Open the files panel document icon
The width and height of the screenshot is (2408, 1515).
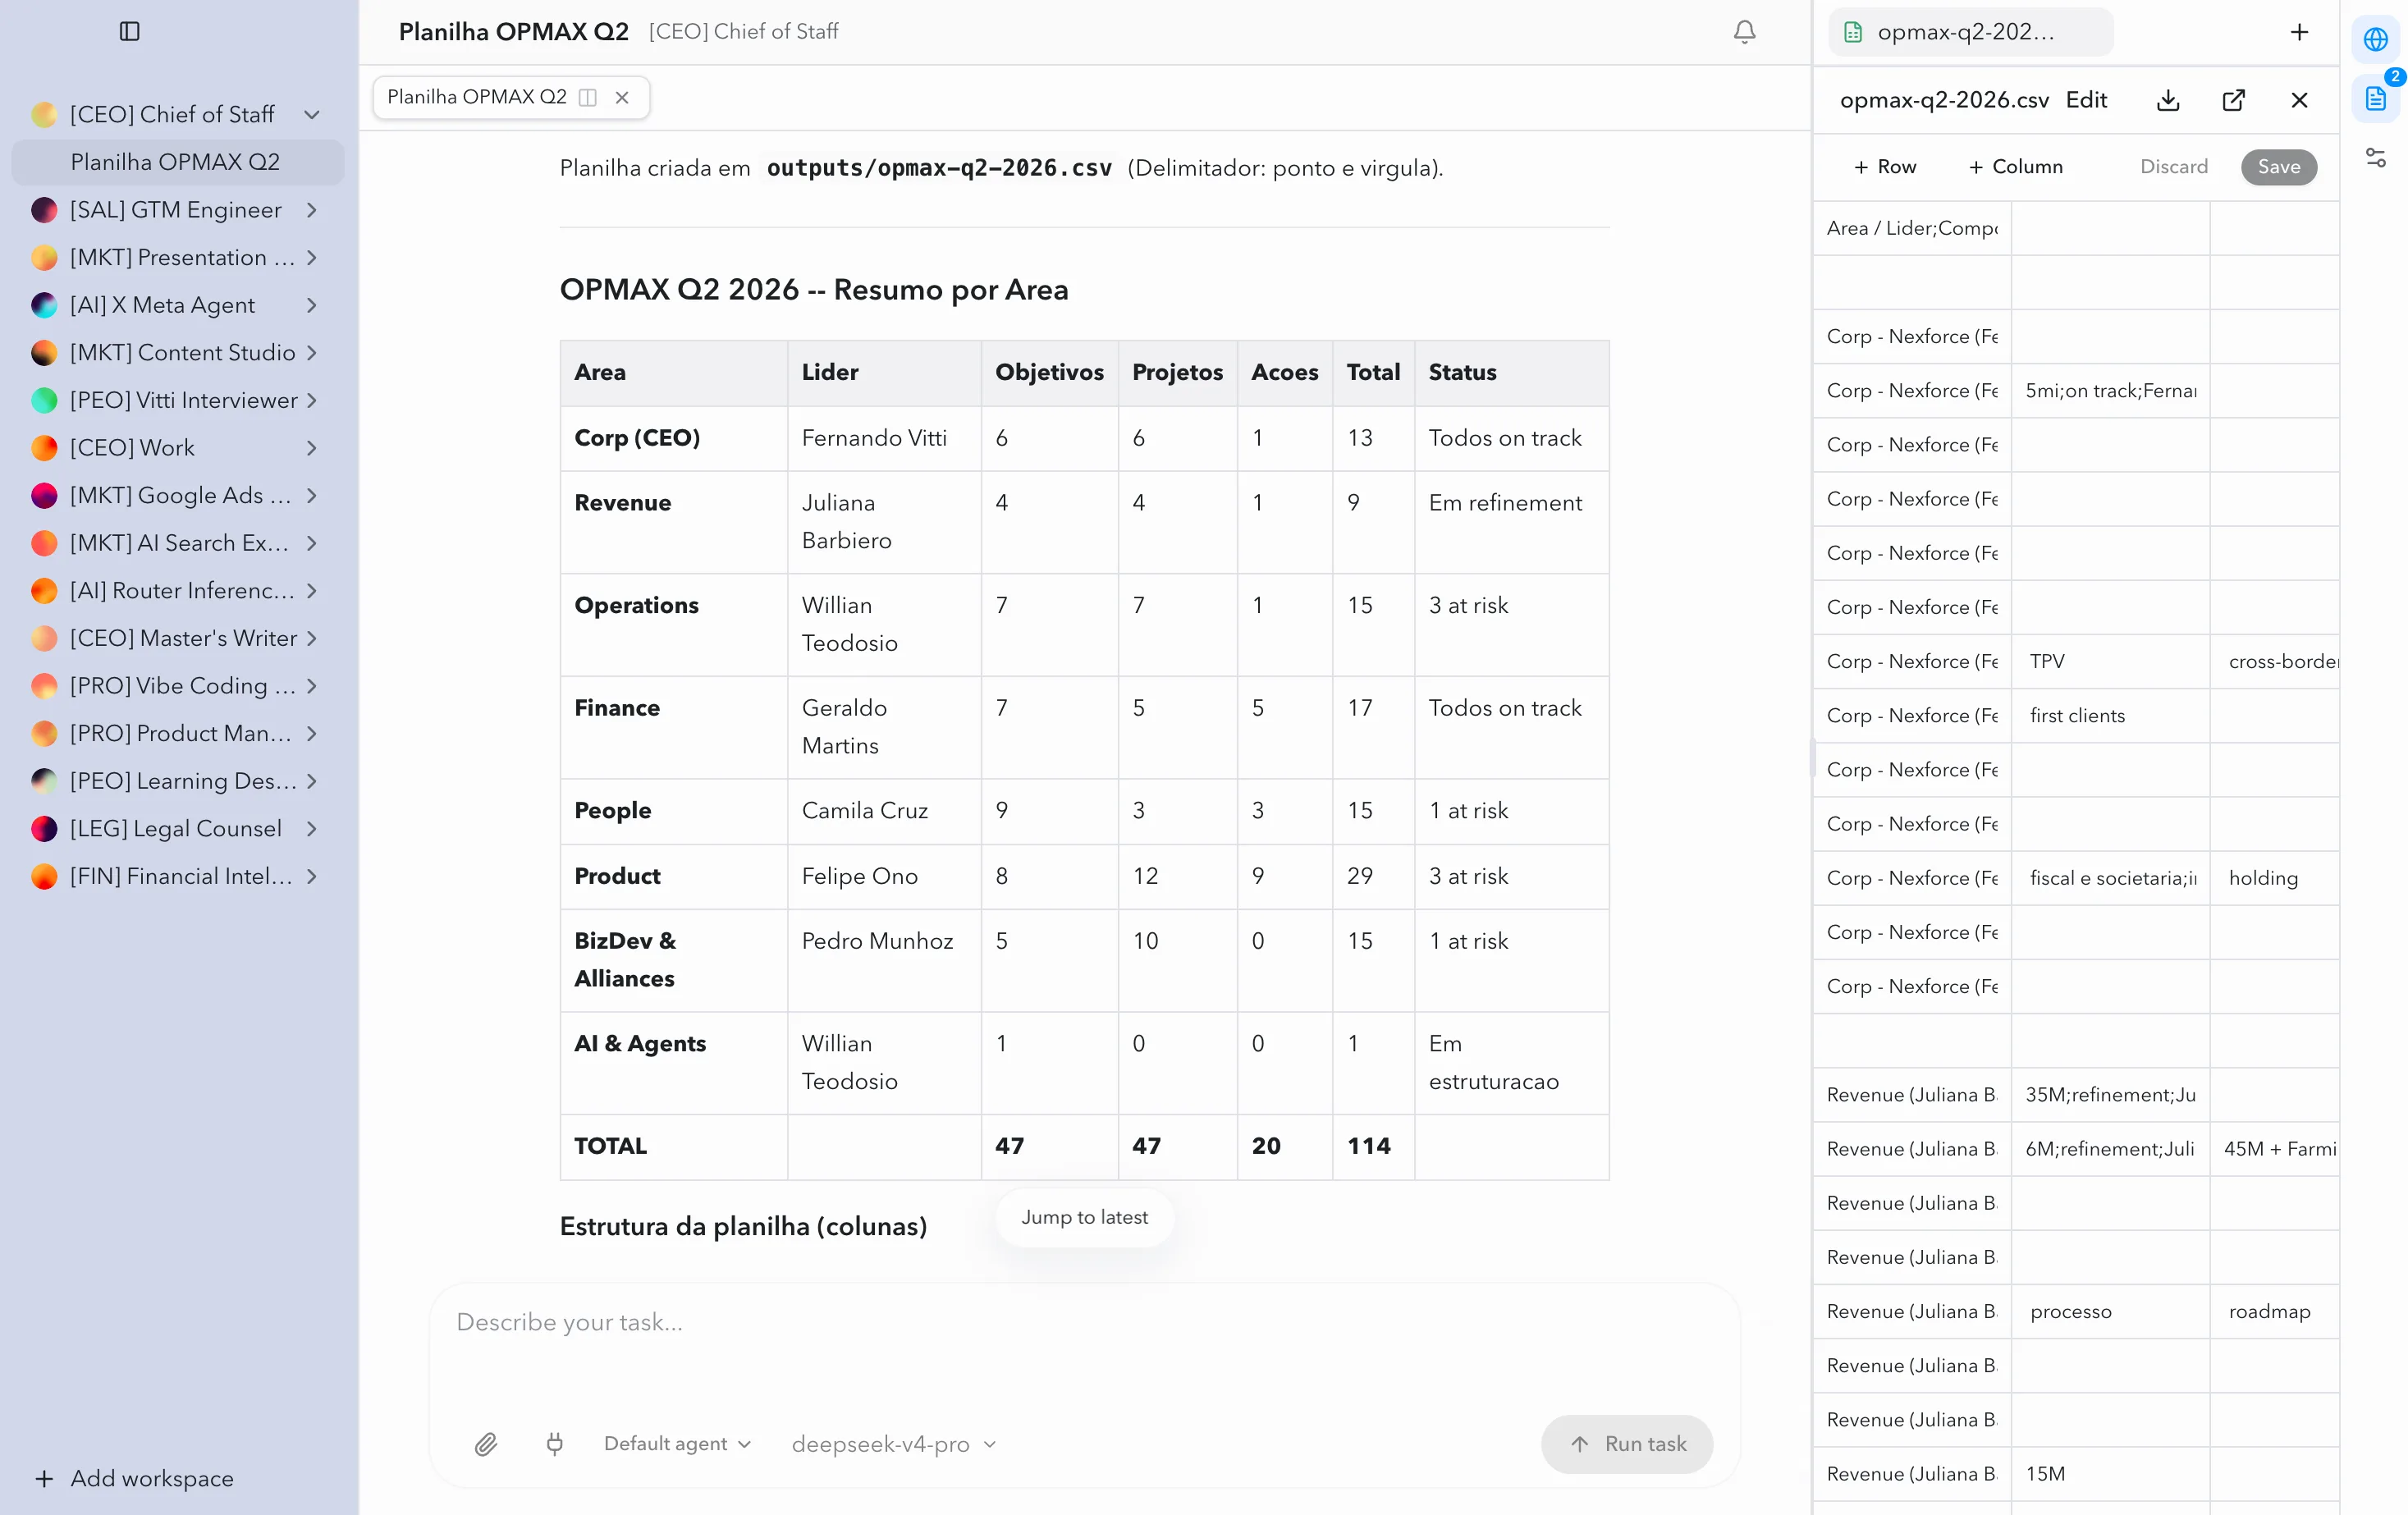pos(2375,98)
